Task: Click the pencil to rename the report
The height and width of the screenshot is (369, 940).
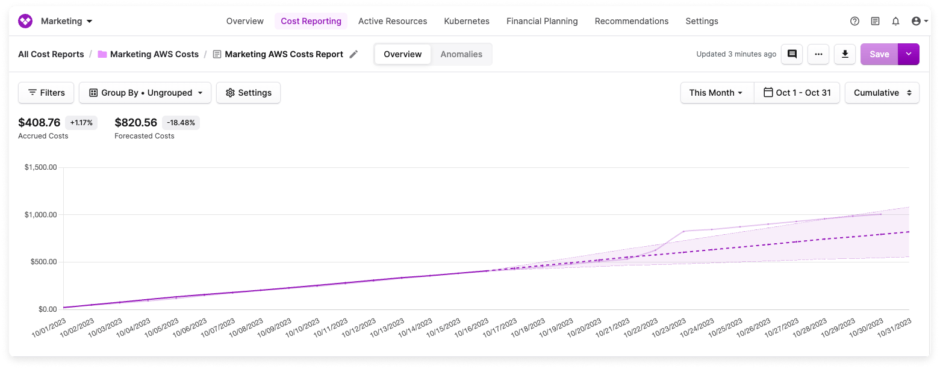Action: pyautogui.click(x=353, y=54)
